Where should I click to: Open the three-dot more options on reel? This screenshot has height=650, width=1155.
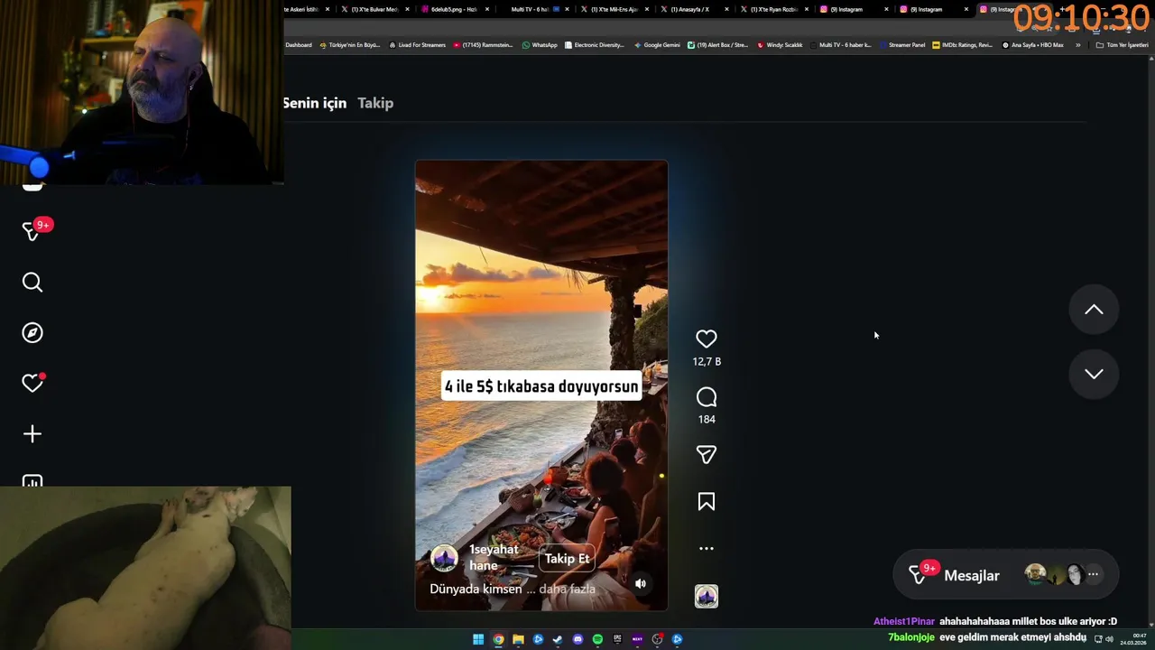(x=707, y=548)
